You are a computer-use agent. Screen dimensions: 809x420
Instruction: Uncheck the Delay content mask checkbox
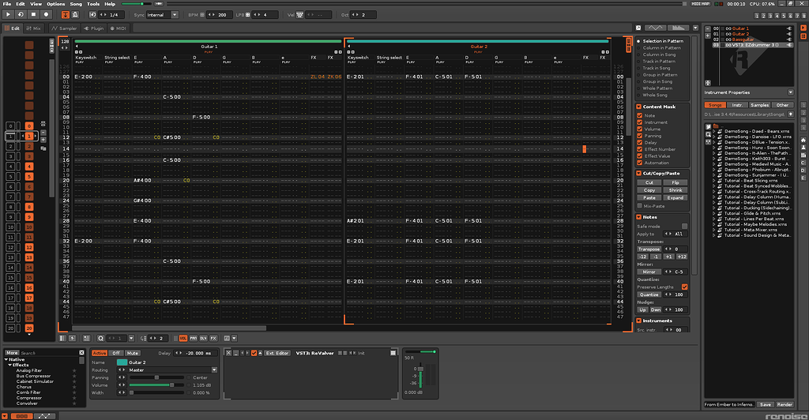click(x=640, y=142)
